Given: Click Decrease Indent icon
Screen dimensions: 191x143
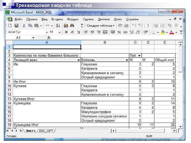Looking at the screenshot, I should pos(146,32).
